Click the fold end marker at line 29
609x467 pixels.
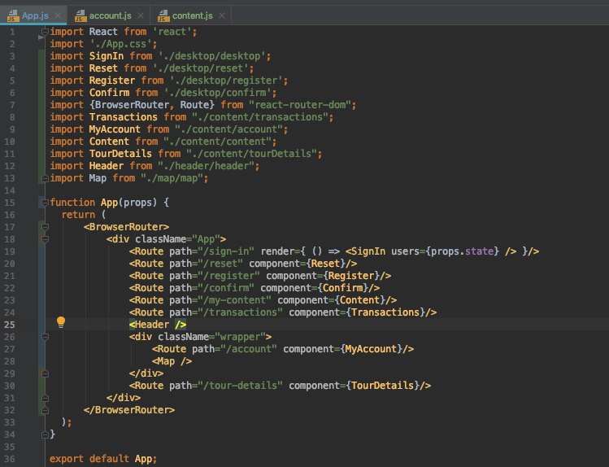(45, 373)
